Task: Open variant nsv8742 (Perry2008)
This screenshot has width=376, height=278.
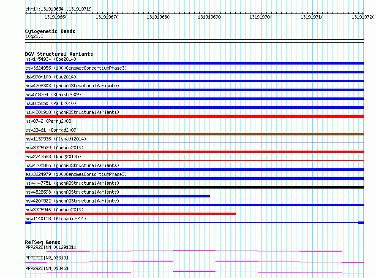Action: [49, 121]
